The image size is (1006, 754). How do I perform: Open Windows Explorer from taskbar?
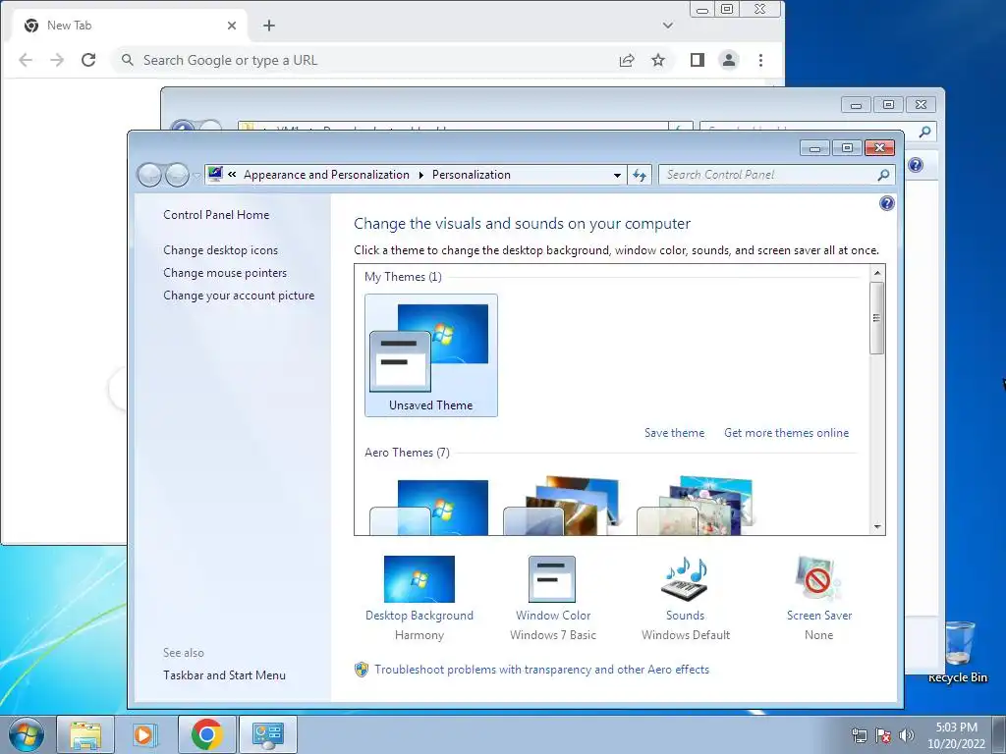point(85,734)
